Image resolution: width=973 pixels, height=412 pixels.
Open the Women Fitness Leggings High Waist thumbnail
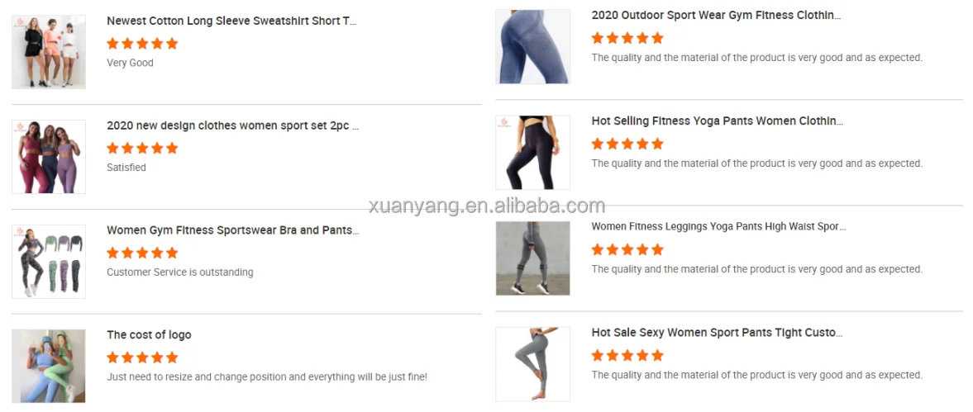point(533,258)
